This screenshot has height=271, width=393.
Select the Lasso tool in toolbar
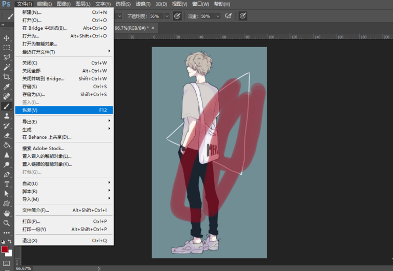[7, 57]
